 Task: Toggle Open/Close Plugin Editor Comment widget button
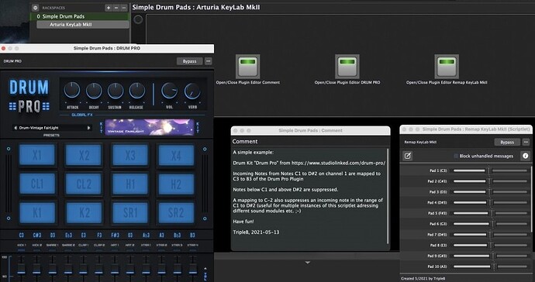pos(247,67)
